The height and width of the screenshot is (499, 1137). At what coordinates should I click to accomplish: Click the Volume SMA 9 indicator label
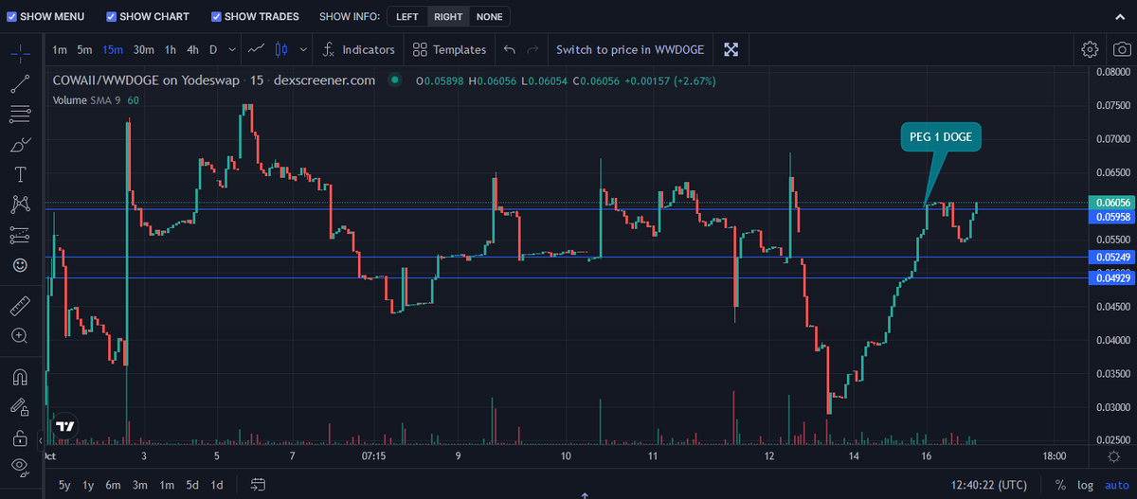coord(87,100)
